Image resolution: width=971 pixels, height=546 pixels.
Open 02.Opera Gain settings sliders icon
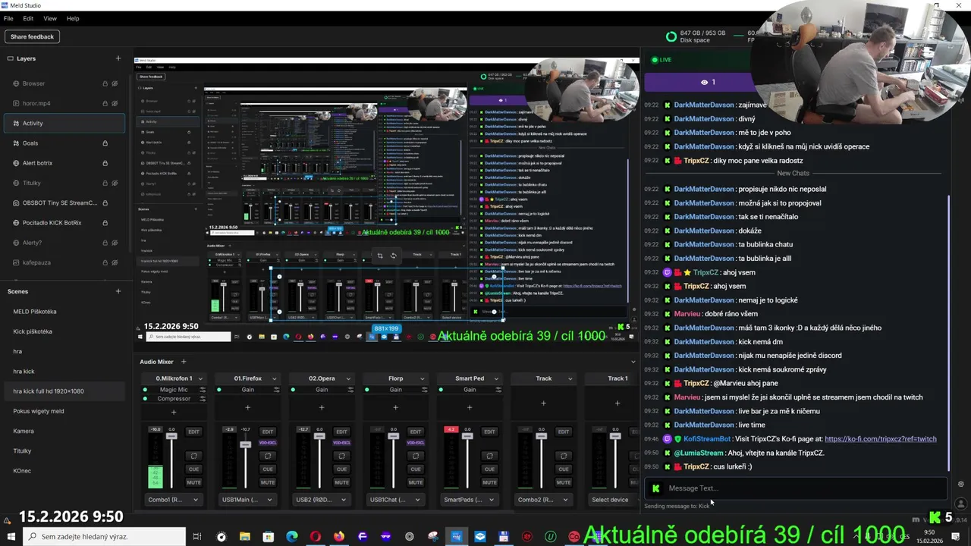[350, 390]
